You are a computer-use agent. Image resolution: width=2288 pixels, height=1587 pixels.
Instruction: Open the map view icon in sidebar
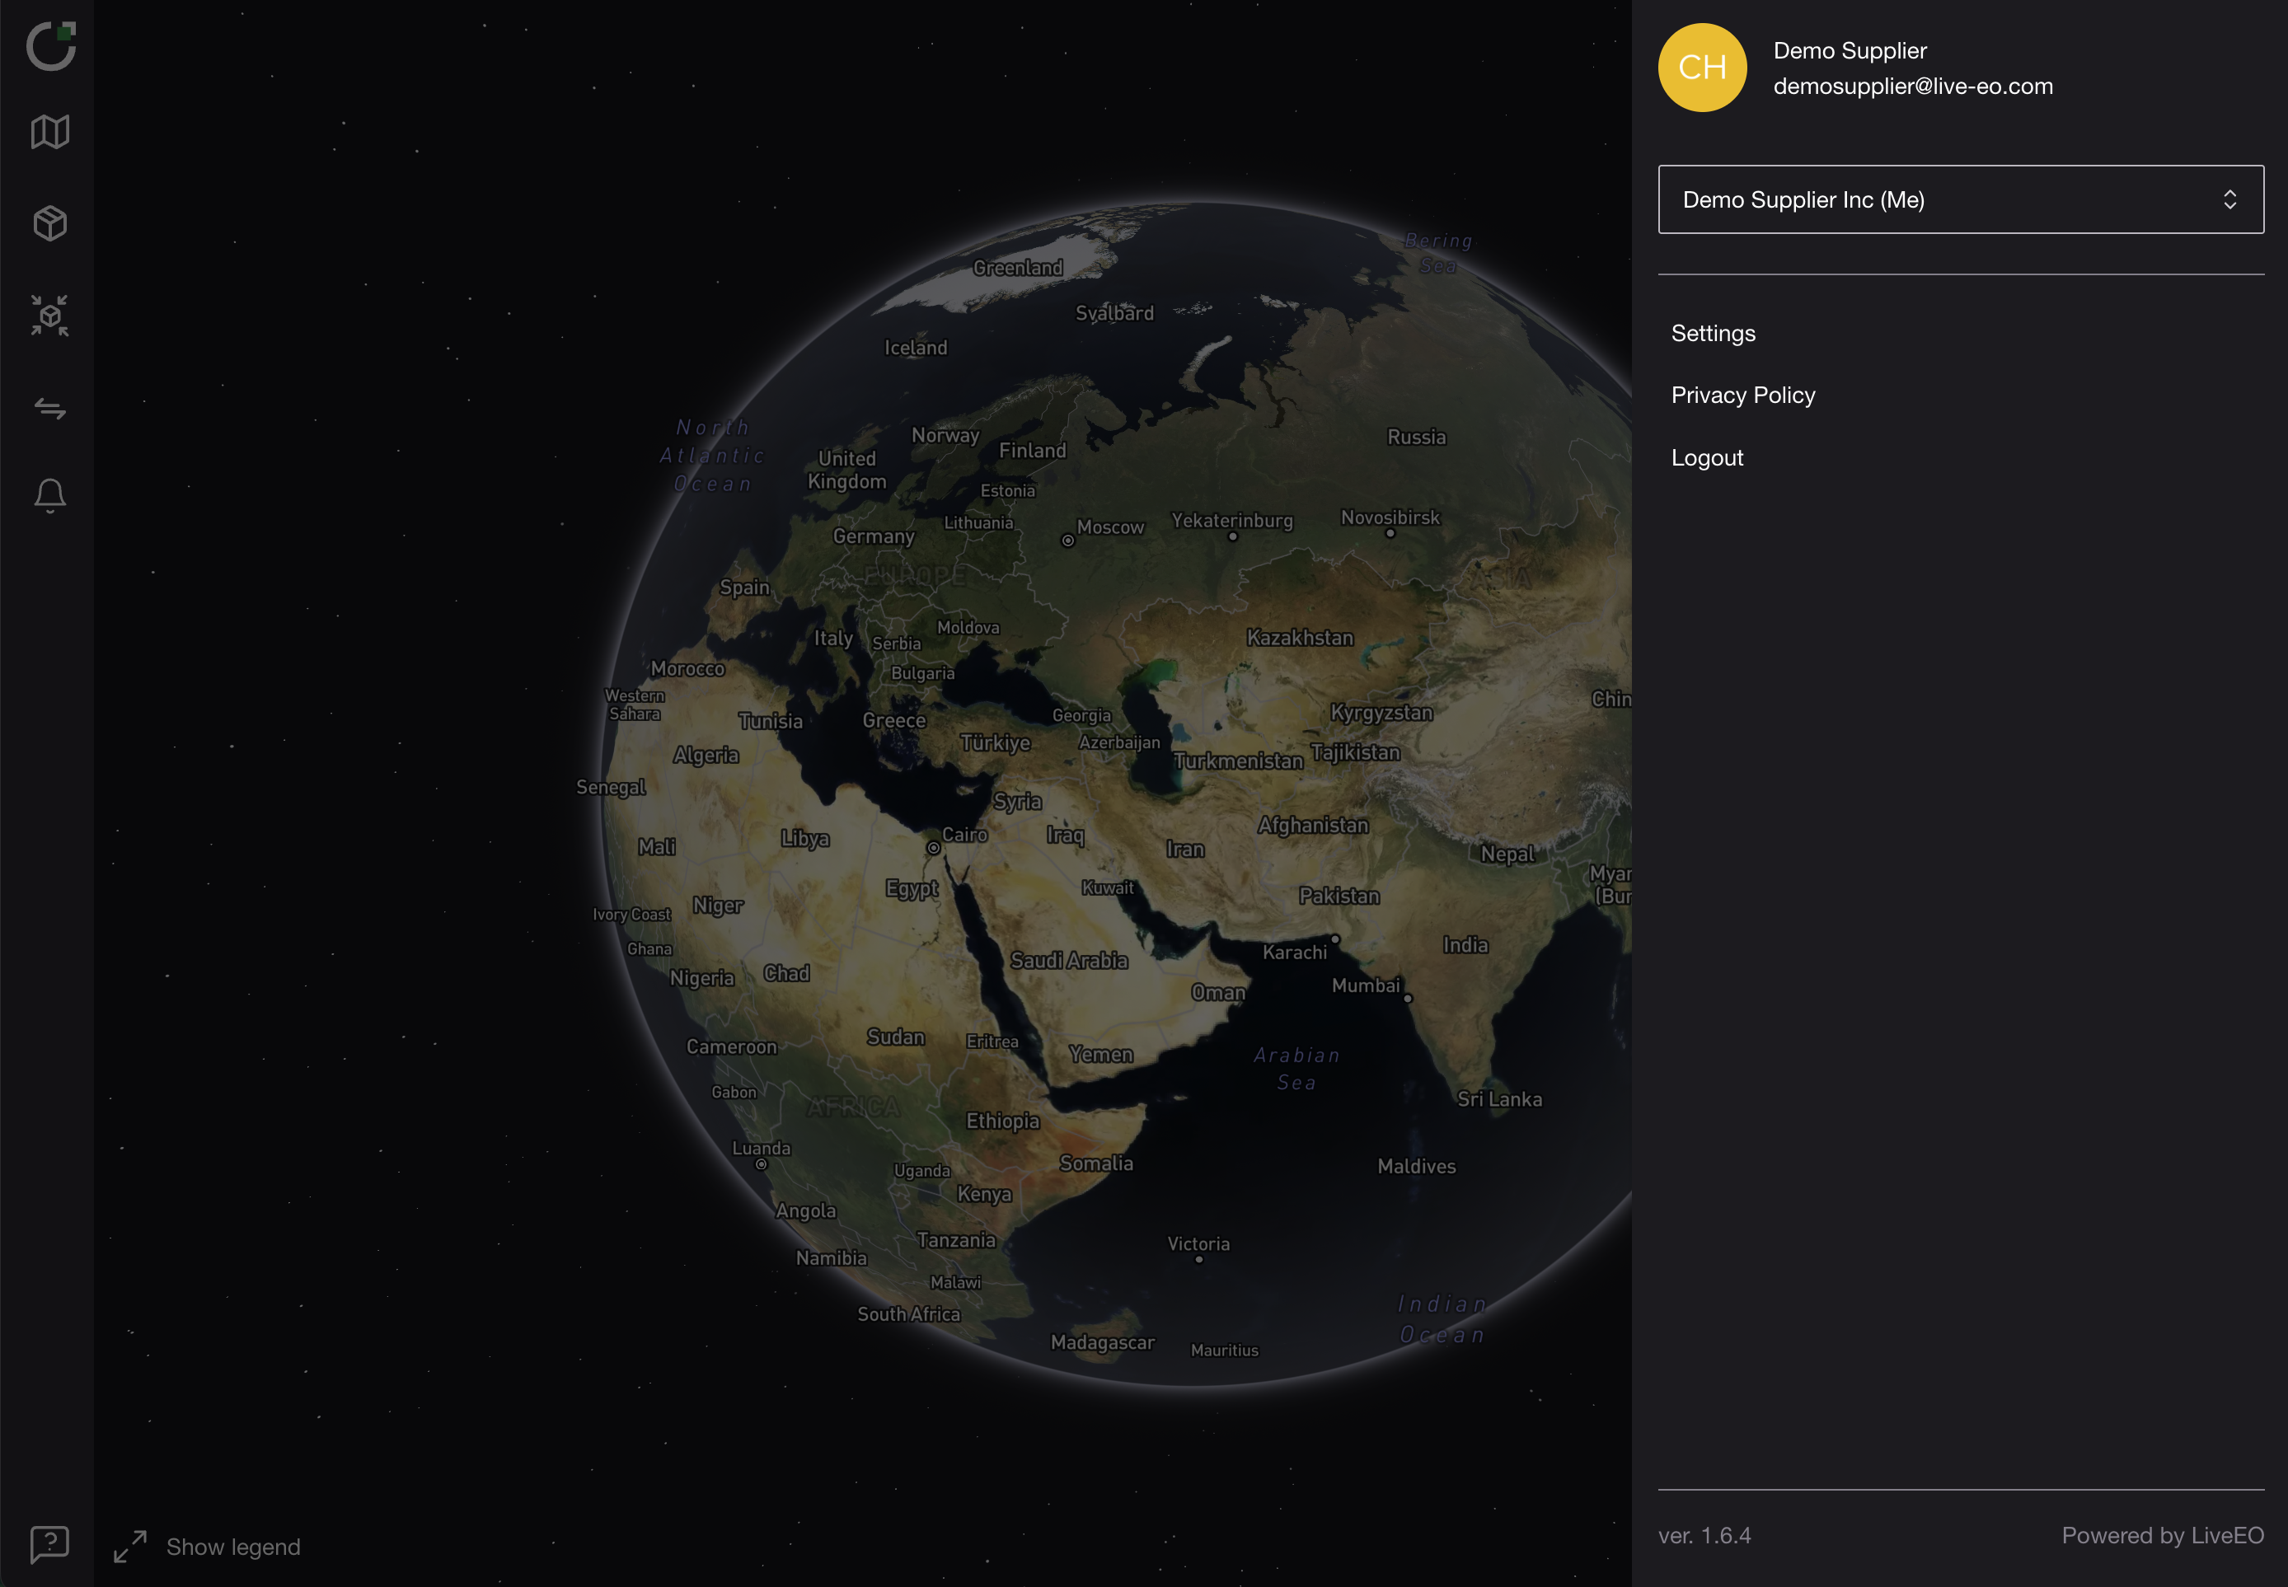click(x=49, y=131)
